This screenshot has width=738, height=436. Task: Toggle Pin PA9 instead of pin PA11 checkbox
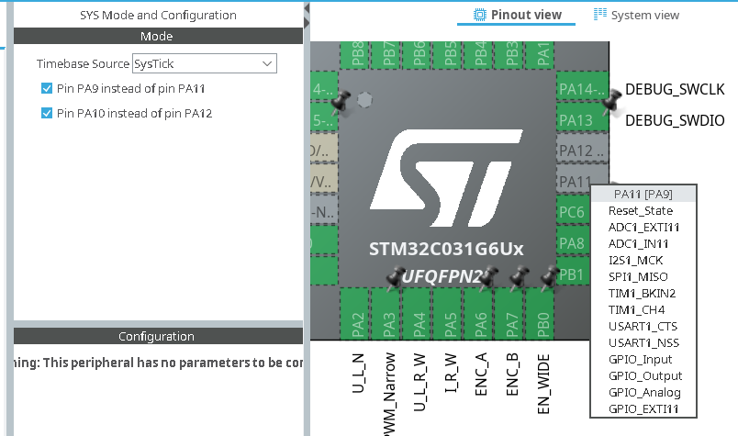coord(47,88)
